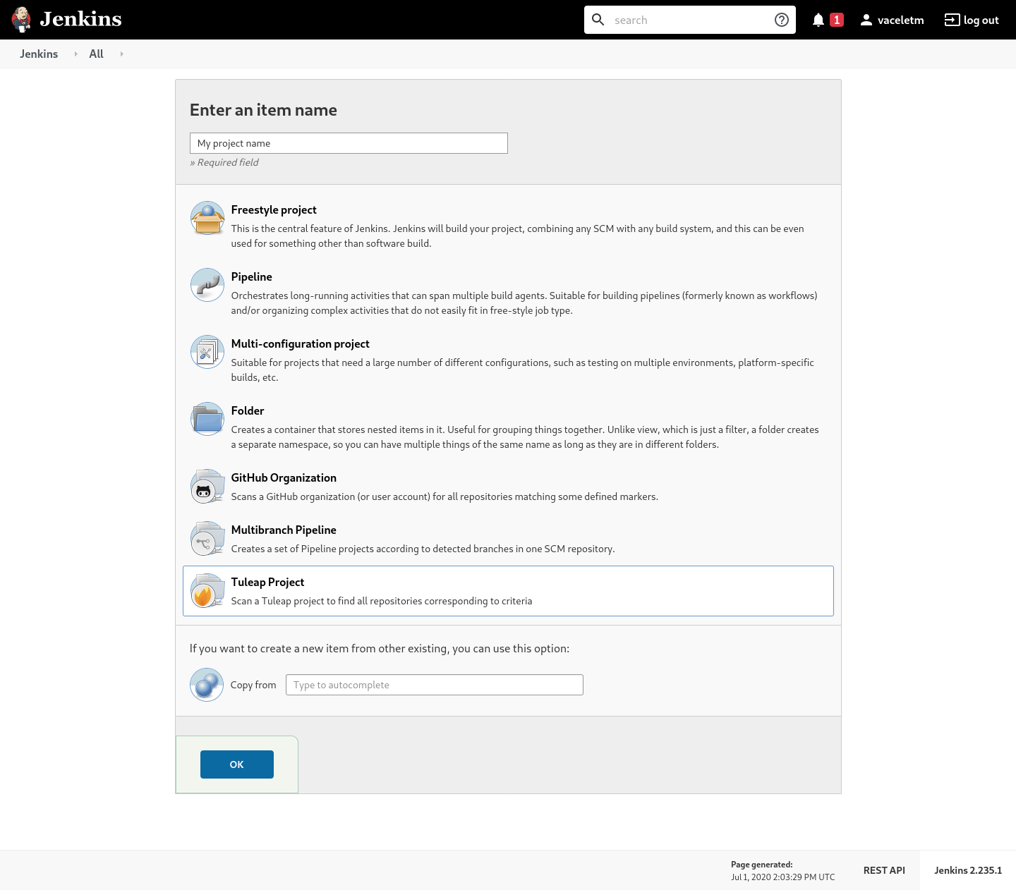This screenshot has height=890, width=1016.
Task: Click the Page generated timestamp text
Action: (782, 871)
